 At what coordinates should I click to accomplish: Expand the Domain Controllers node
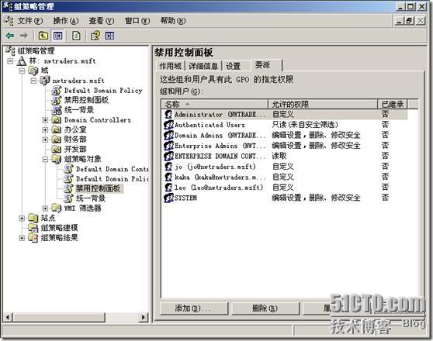coord(45,120)
